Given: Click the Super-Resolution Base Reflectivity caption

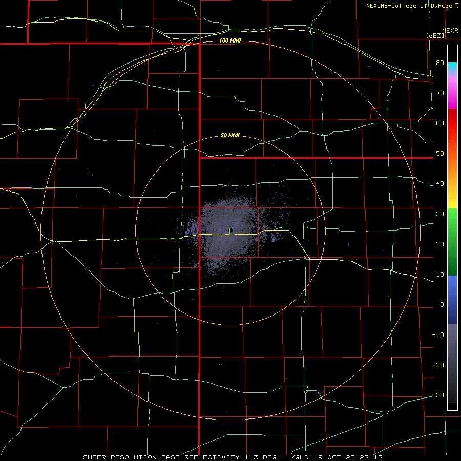Looking at the screenshot, I should 233,457.
